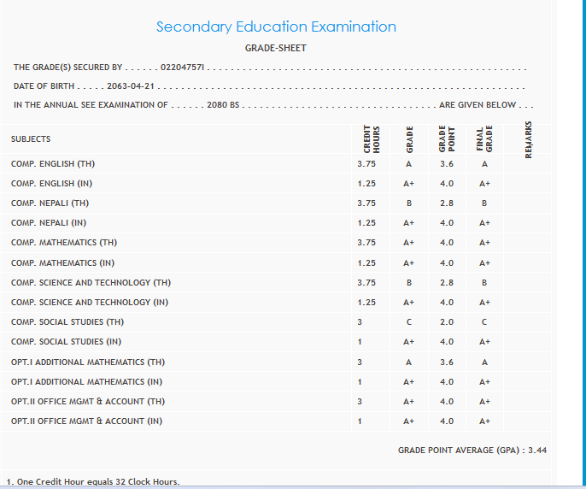Click the SUBJECTS column header
The height and width of the screenshot is (489, 586).
[x=31, y=138]
